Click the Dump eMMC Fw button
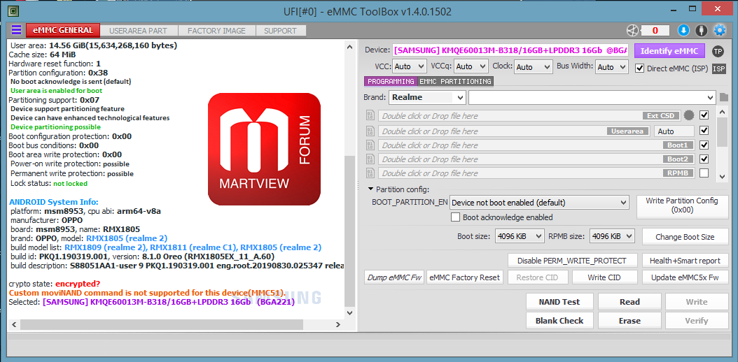 [394, 277]
